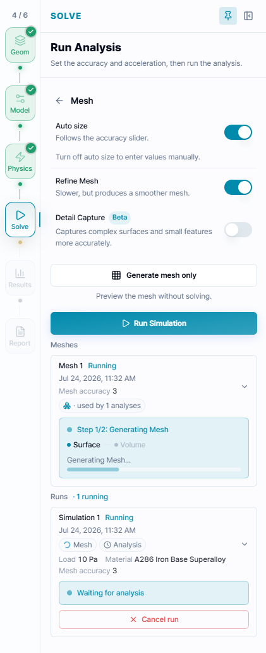Image resolution: width=266 pixels, height=653 pixels.
Task: Start the Run Simulation button
Action: (154, 323)
